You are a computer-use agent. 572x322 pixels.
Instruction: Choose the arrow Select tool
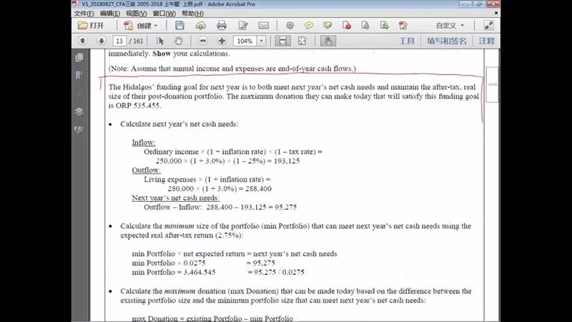[160, 41]
